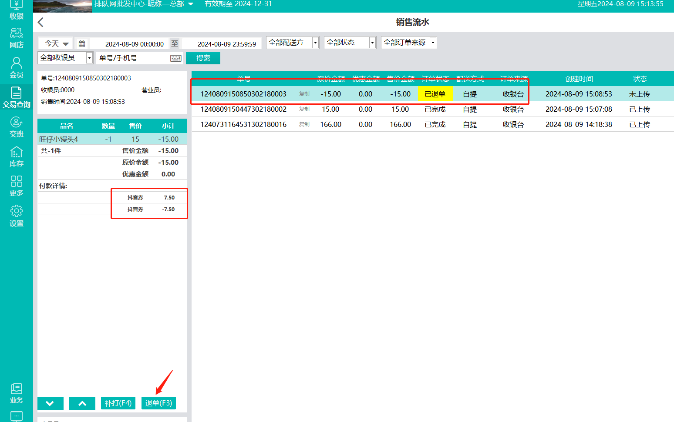This screenshot has width=674, height=422.
Task: Open the 业务 sidebar menu
Action: click(x=16, y=393)
